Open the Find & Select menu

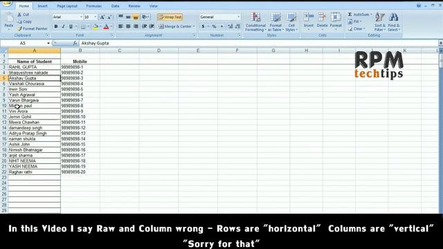[x=394, y=22]
